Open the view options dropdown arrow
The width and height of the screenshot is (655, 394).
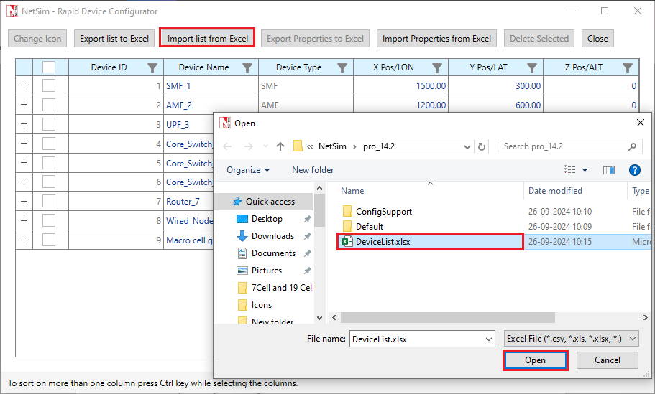click(x=585, y=170)
